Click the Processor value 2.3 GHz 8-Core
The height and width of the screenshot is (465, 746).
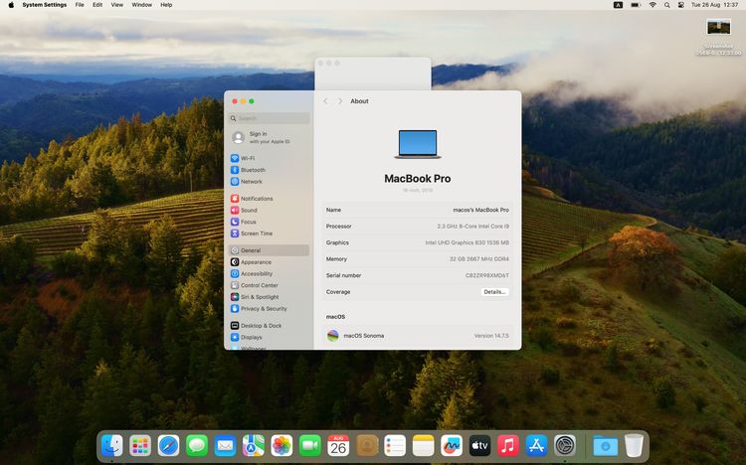[472, 227]
